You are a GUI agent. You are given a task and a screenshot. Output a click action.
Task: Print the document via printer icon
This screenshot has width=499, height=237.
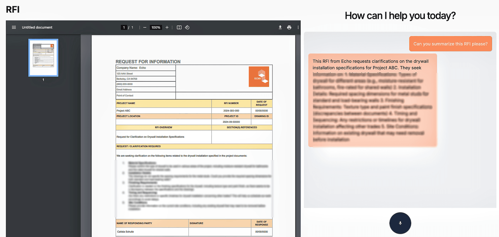[289, 27]
